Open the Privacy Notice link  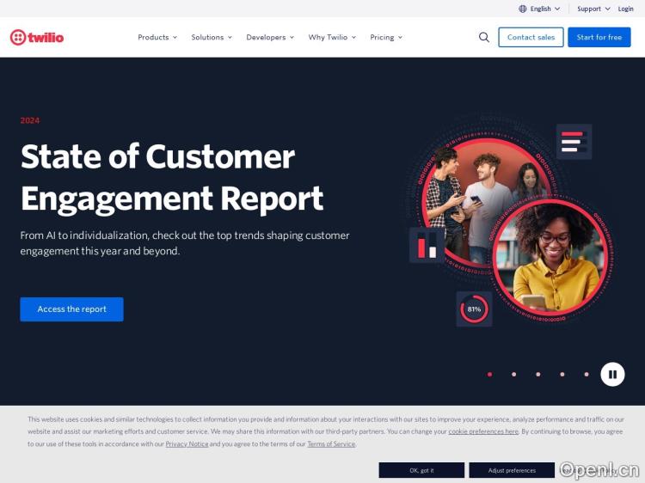[187, 444]
